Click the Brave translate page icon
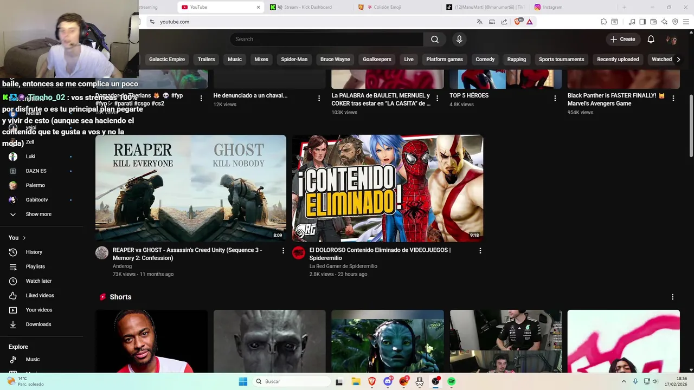This screenshot has height=390, width=694. (479, 22)
